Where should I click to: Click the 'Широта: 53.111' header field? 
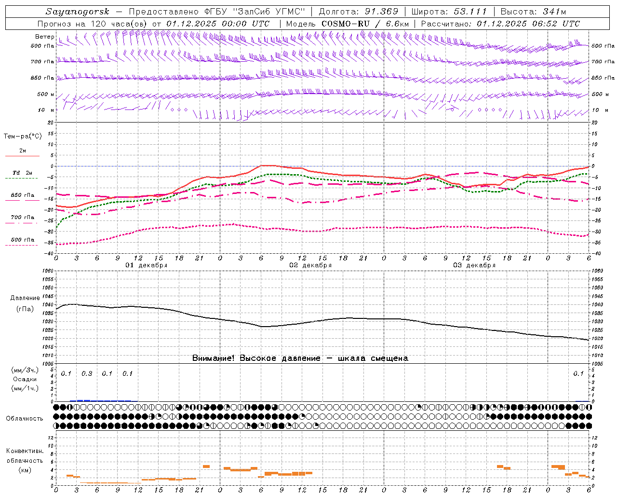(x=449, y=12)
